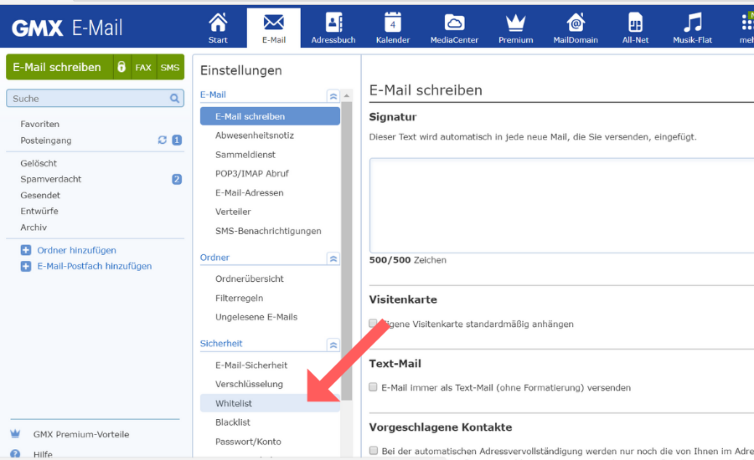Image resolution: width=754 pixels, height=460 pixels.
Task: Collapse the Ordner settings section
Action: (333, 258)
